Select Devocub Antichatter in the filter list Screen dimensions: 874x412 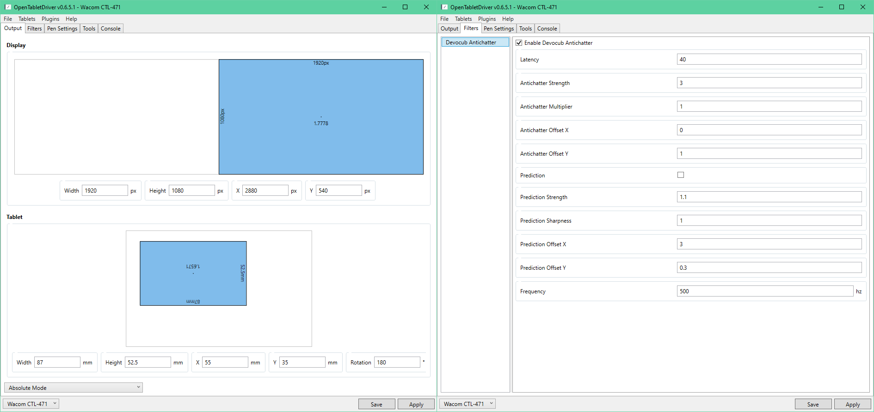pos(475,42)
